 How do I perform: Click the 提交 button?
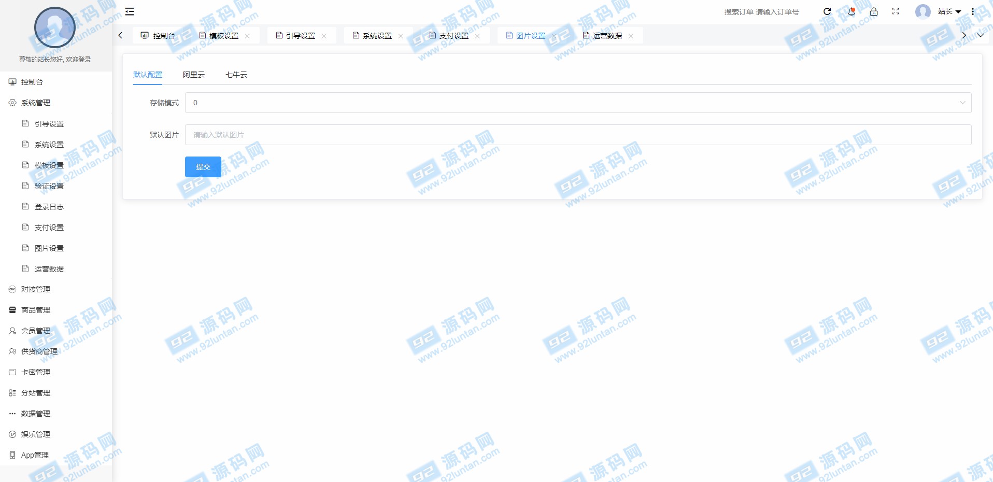tap(203, 167)
